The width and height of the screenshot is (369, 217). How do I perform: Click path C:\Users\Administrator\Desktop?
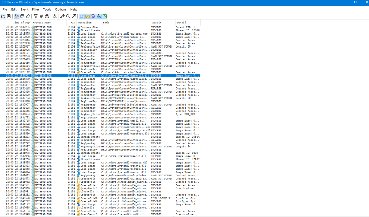point(124,72)
